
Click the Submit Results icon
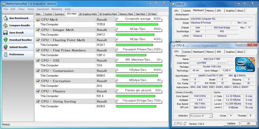click(x=5, y=47)
